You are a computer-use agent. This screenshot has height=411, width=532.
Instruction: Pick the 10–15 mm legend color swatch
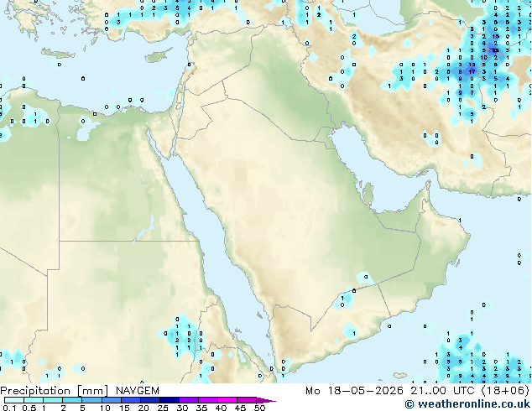(x=111, y=400)
